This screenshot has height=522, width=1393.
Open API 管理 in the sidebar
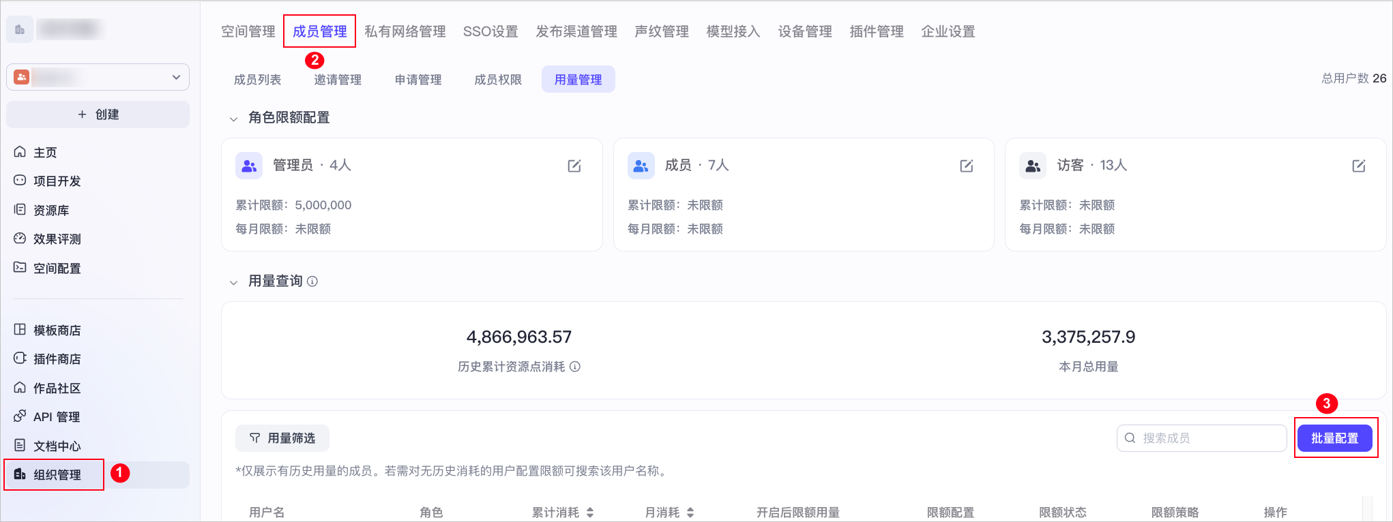(x=56, y=417)
